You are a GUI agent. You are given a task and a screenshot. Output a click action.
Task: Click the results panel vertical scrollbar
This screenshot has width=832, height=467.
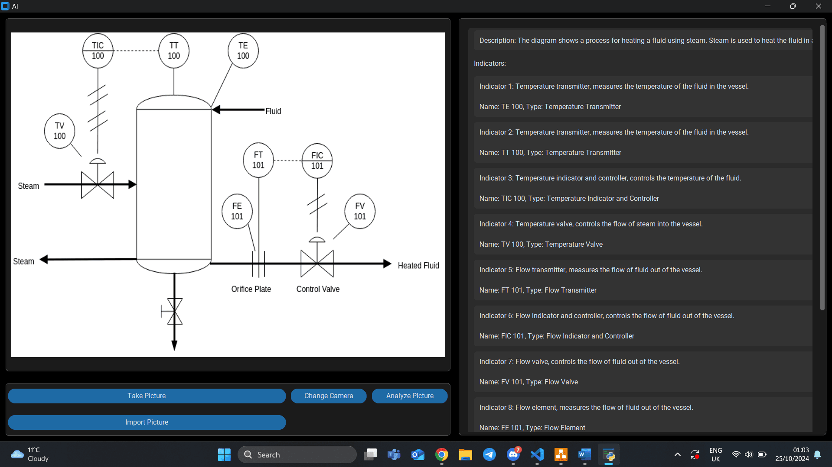pos(822,167)
